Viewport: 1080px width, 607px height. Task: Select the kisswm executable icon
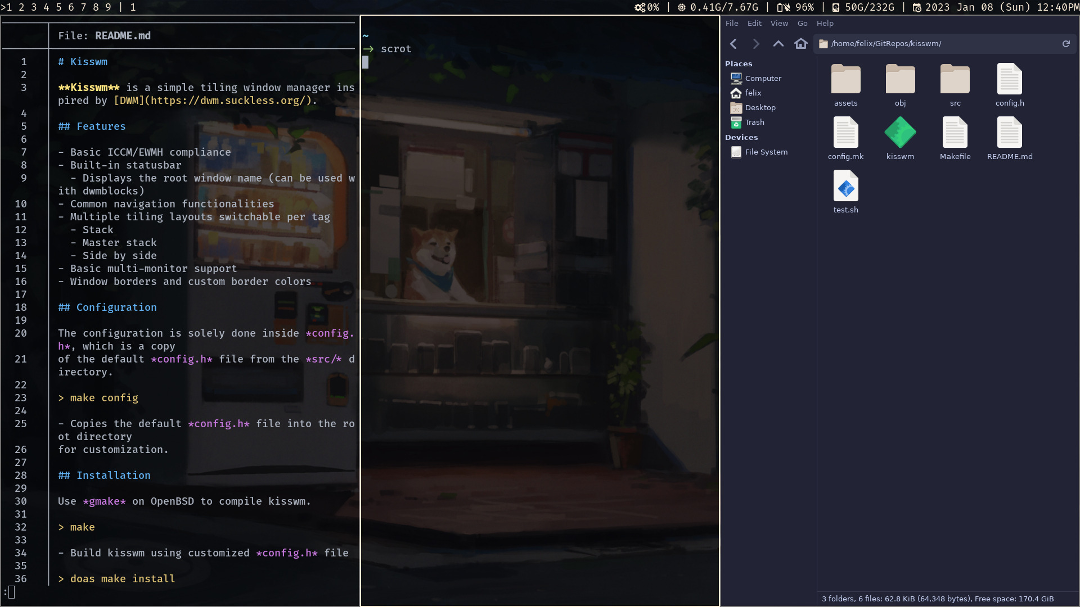(x=900, y=133)
